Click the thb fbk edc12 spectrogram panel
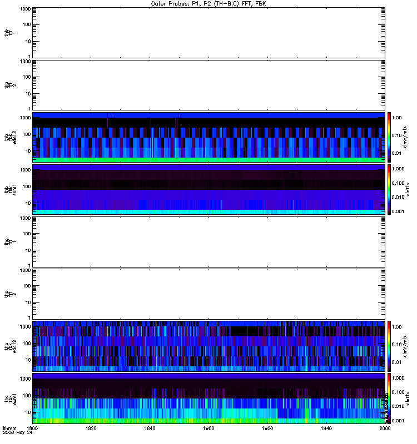This screenshot has height=444, width=417. coord(209,137)
